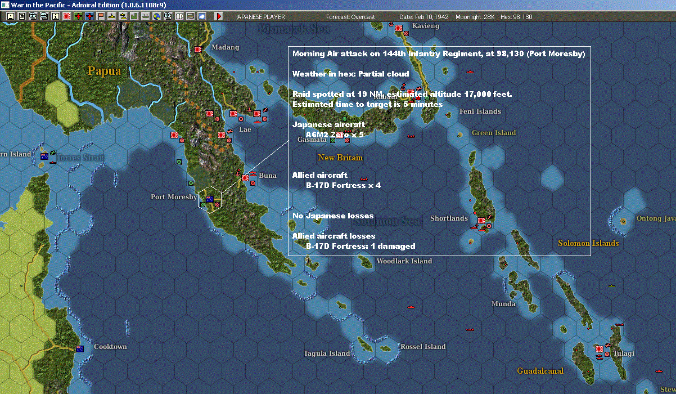Click the 'A6M2 Zero x 5' line
The height and width of the screenshot is (394, 676).
pos(335,135)
